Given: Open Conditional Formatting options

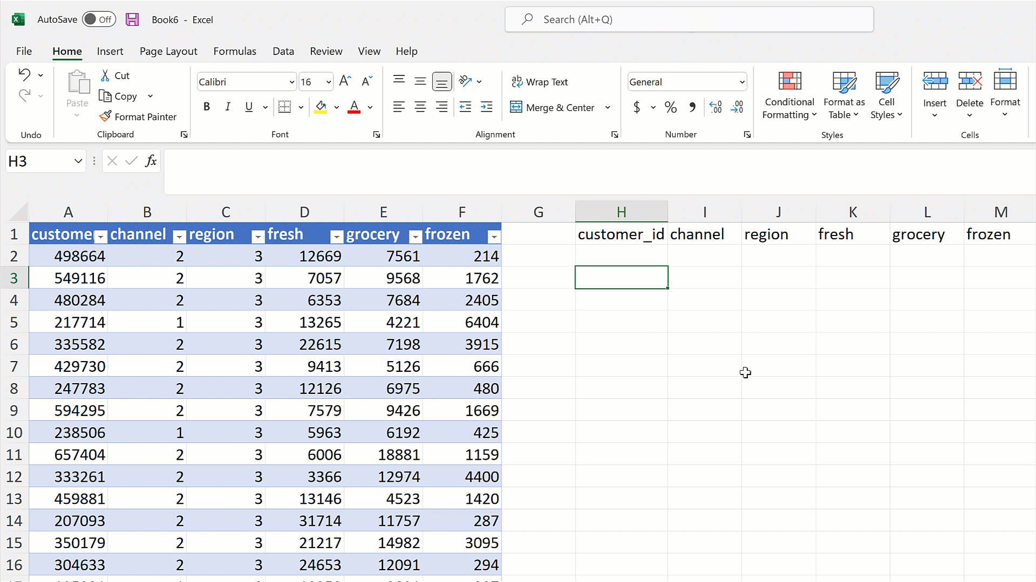Looking at the screenshot, I should (789, 95).
